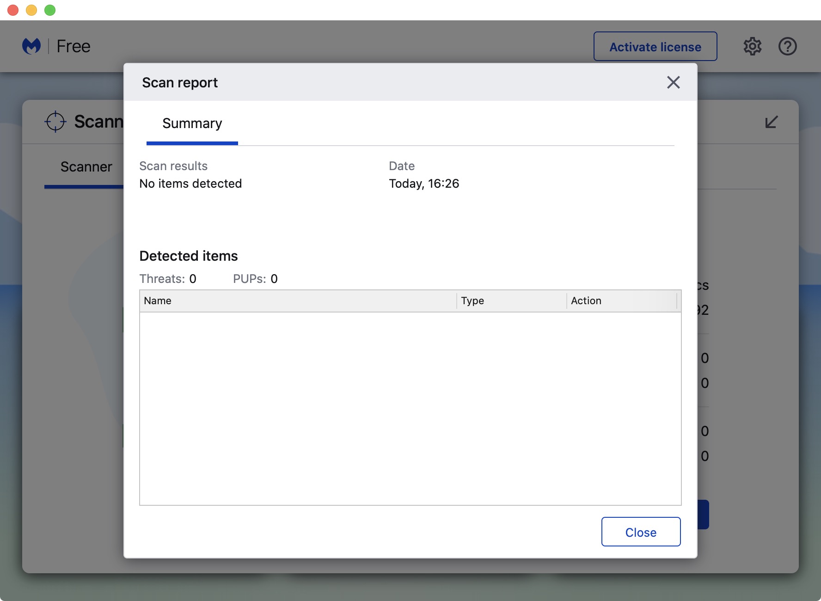
Task: Collapse the Scanner card with the arrow icon
Action: click(771, 122)
